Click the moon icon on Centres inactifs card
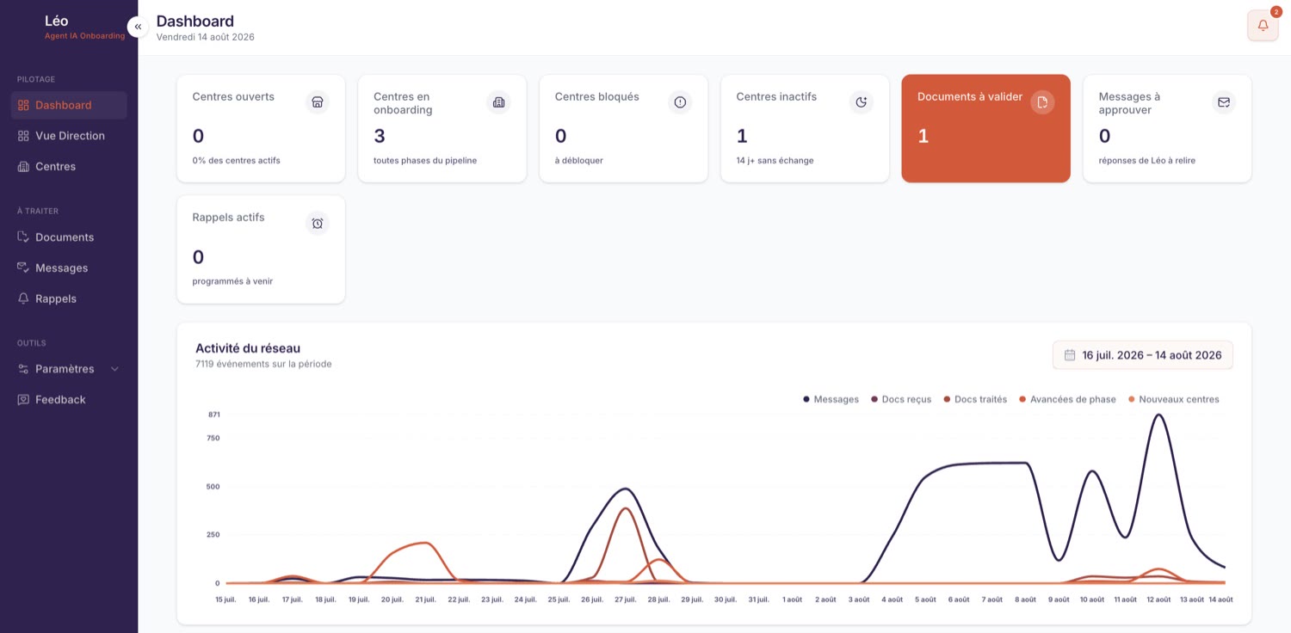Image resolution: width=1291 pixels, height=633 pixels. (x=862, y=102)
